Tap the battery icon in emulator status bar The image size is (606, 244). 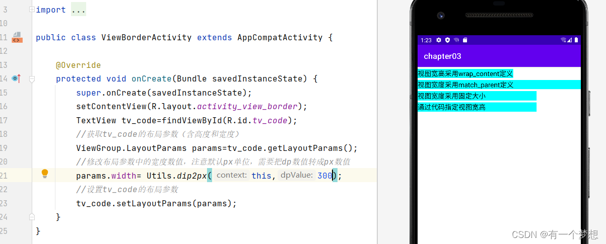click(576, 40)
